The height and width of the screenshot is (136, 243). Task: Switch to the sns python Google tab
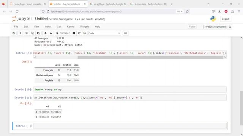(x=108, y=4)
